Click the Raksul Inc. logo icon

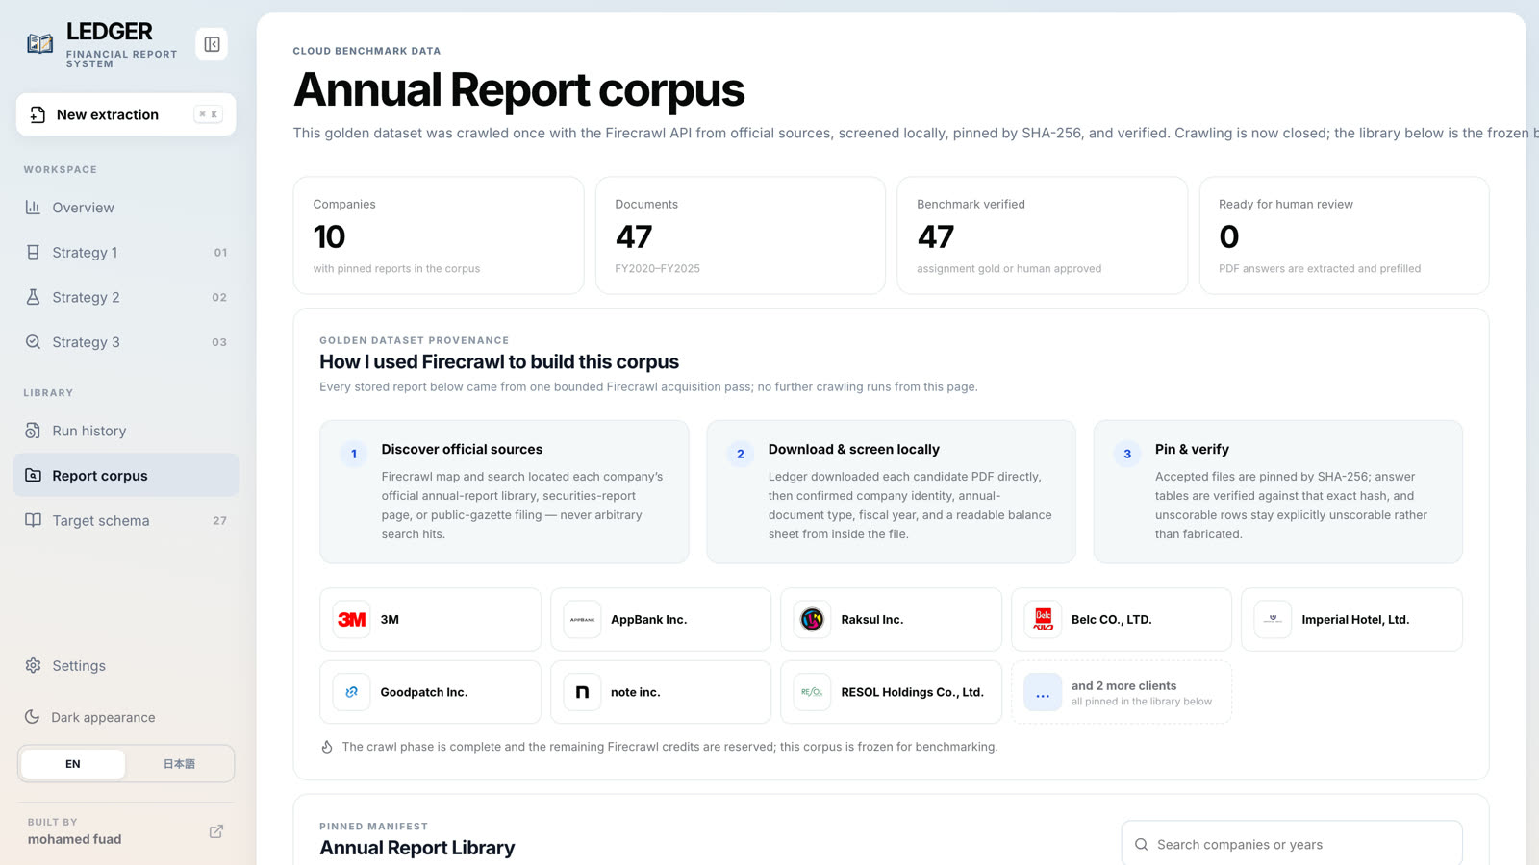click(812, 620)
